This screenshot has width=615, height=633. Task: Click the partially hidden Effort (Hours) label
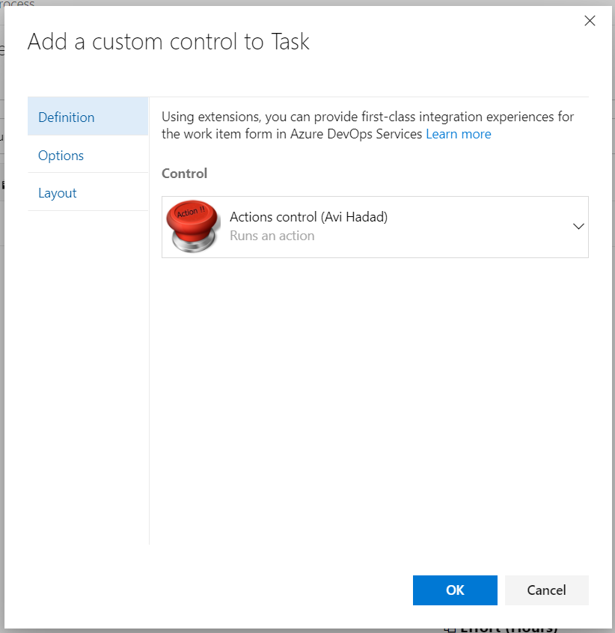click(x=509, y=629)
